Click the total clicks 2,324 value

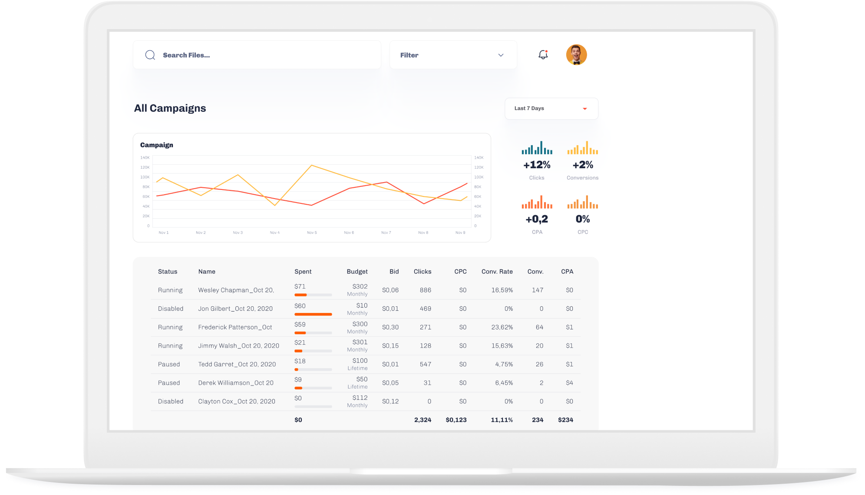(423, 420)
